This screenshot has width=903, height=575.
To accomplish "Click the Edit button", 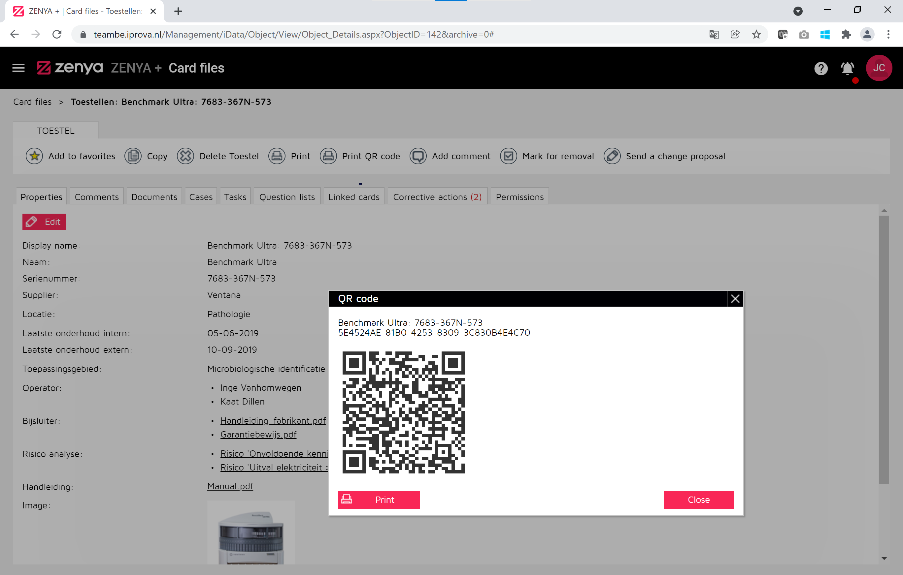I will (x=44, y=221).
